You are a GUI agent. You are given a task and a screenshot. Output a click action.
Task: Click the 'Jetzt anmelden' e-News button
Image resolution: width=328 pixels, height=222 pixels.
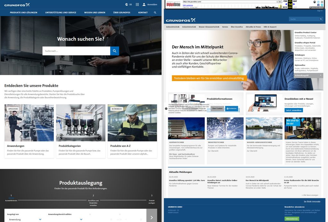tap(294, 110)
